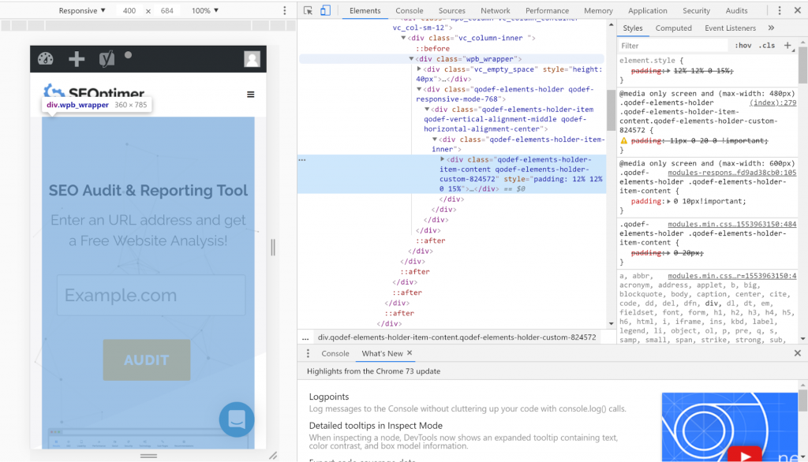The width and height of the screenshot is (808, 462).
Task: Toggle the device toolbar icon
Action: coord(325,11)
